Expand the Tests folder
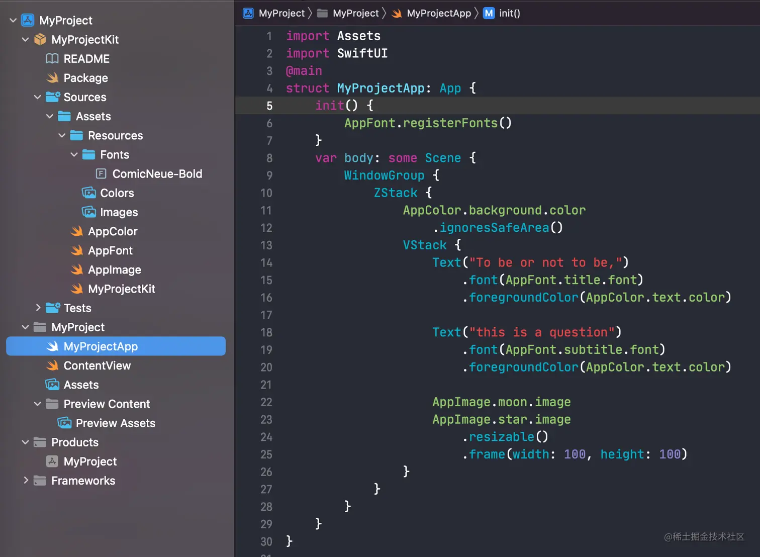Viewport: 760px width, 557px height. point(38,308)
